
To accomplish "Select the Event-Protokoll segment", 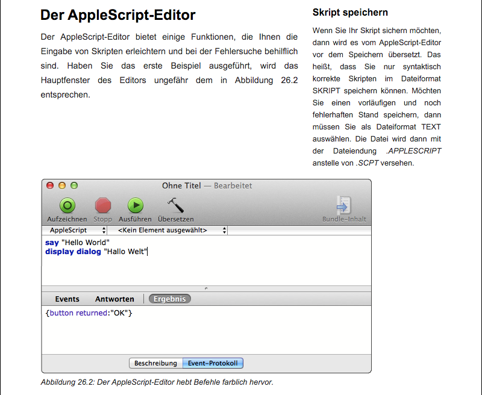I will tap(213, 363).
